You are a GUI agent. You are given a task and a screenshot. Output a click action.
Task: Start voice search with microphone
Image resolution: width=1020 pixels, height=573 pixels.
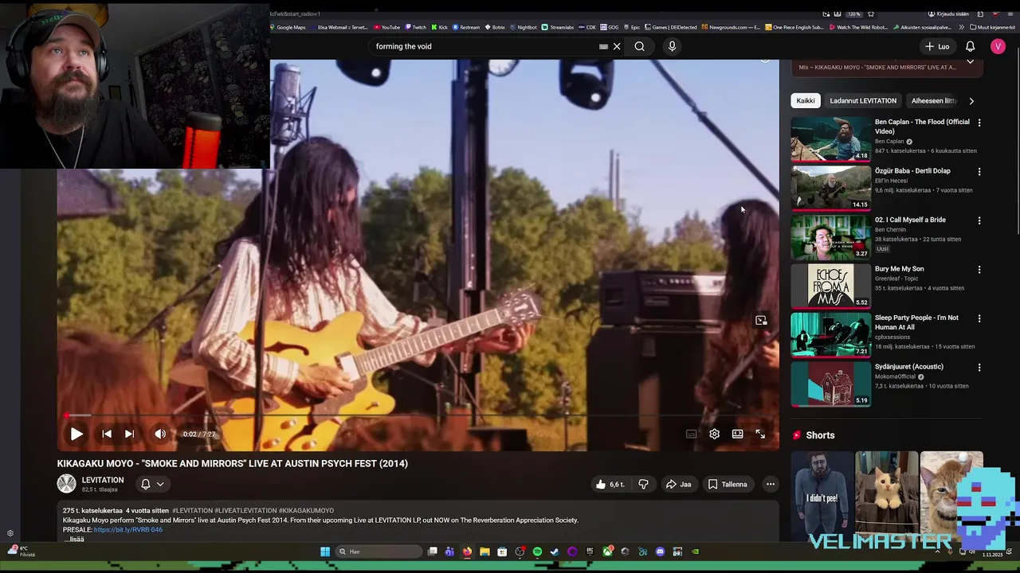pyautogui.click(x=672, y=46)
